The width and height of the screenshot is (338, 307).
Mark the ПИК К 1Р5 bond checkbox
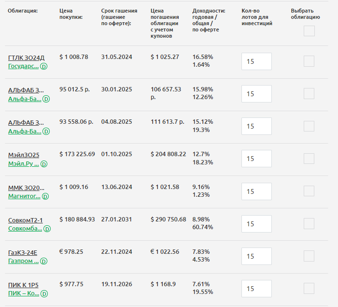click(309, 289)
